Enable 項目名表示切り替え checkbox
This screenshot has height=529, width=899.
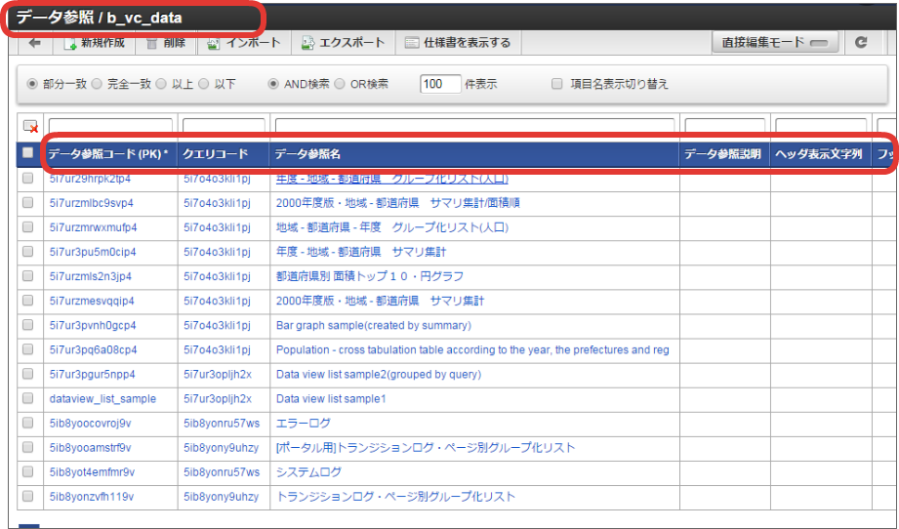556,84
